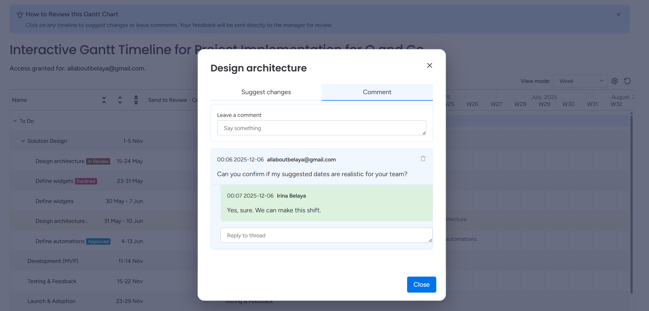
Task: Click the collapse rows double-arrow icon
Action: click(104, 100)
